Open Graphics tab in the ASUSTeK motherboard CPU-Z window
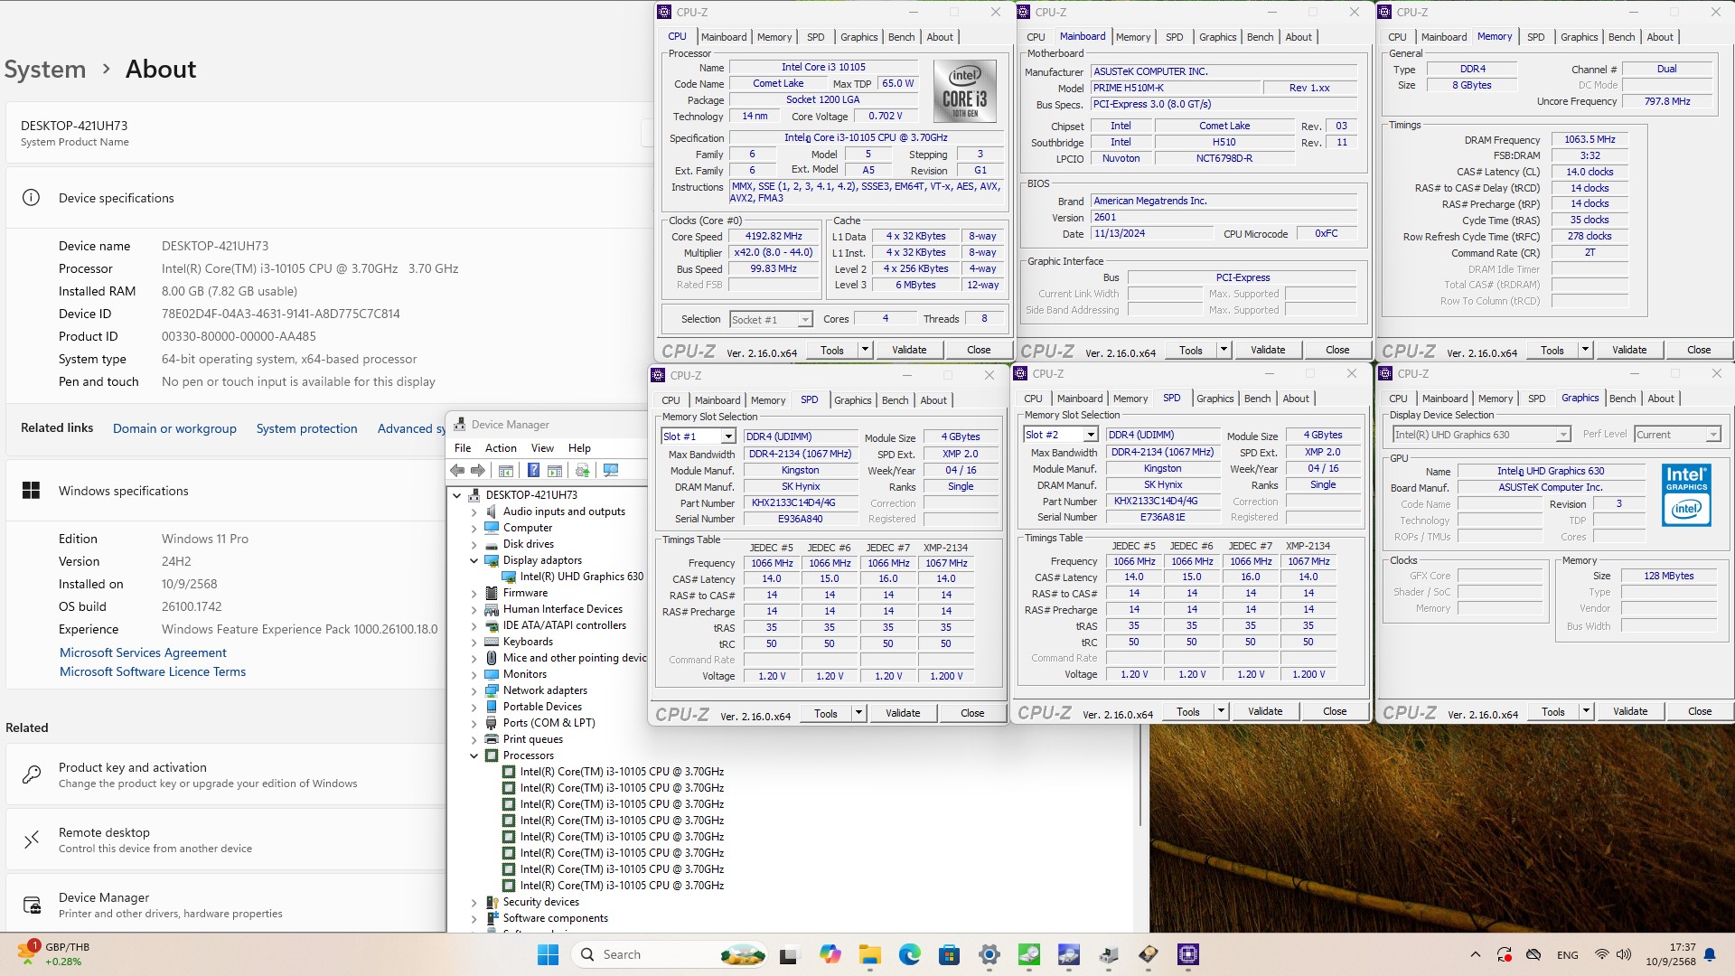 (1218, 37)
